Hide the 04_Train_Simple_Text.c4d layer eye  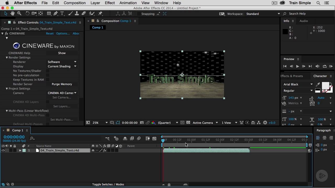[3, 150]
